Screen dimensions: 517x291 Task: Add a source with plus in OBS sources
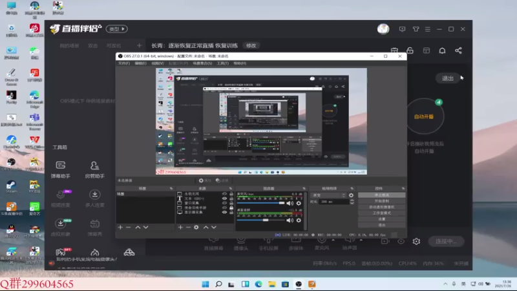click(180, 228)
